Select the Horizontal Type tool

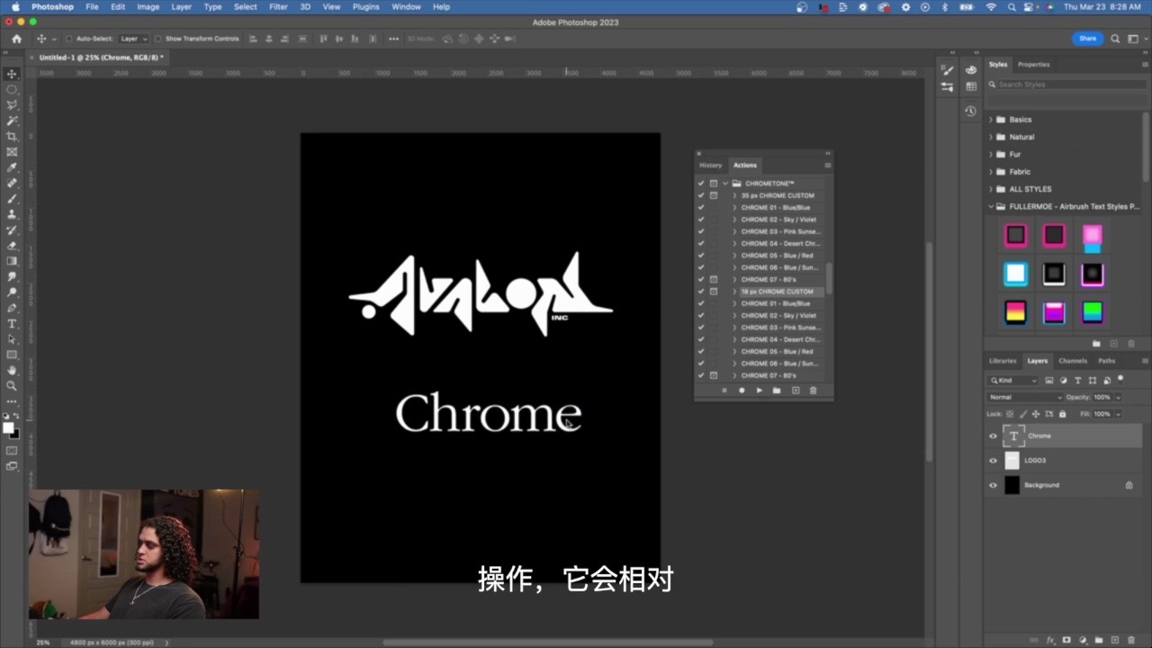12,323
